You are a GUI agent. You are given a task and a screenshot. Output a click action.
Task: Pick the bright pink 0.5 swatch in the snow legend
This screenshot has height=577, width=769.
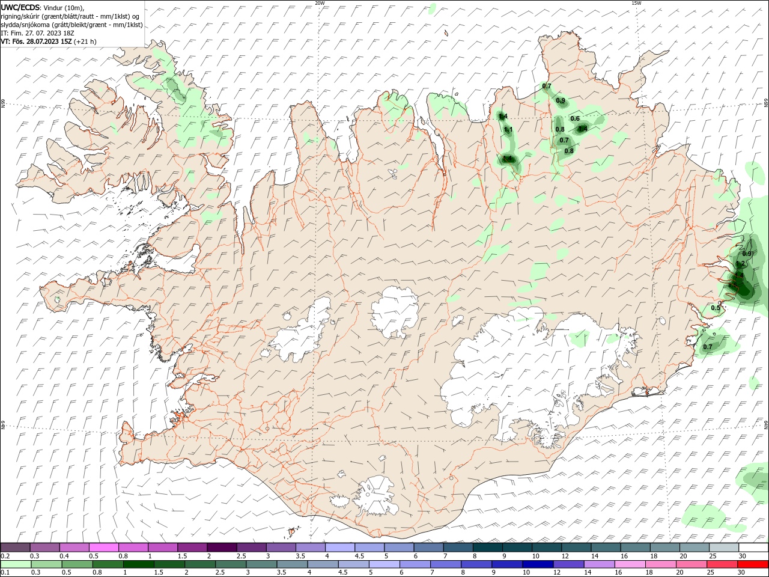[x=104, y=548]
